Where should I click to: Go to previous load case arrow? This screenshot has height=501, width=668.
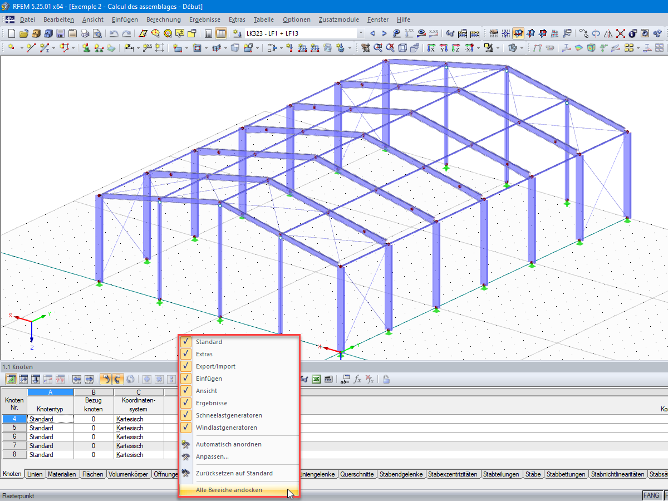click(372, 33)
